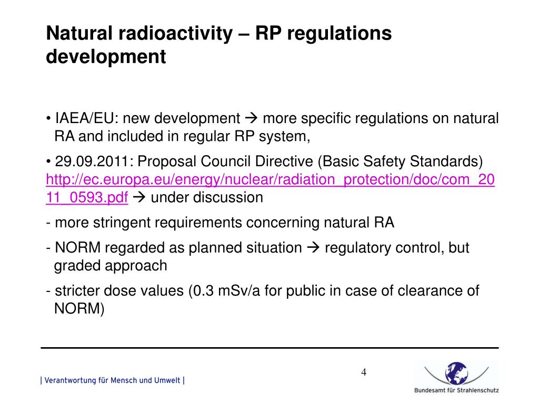Click the slide title 'Natural radioactivity'
This screenshot has width=539, height=404.
click(139, 33)
